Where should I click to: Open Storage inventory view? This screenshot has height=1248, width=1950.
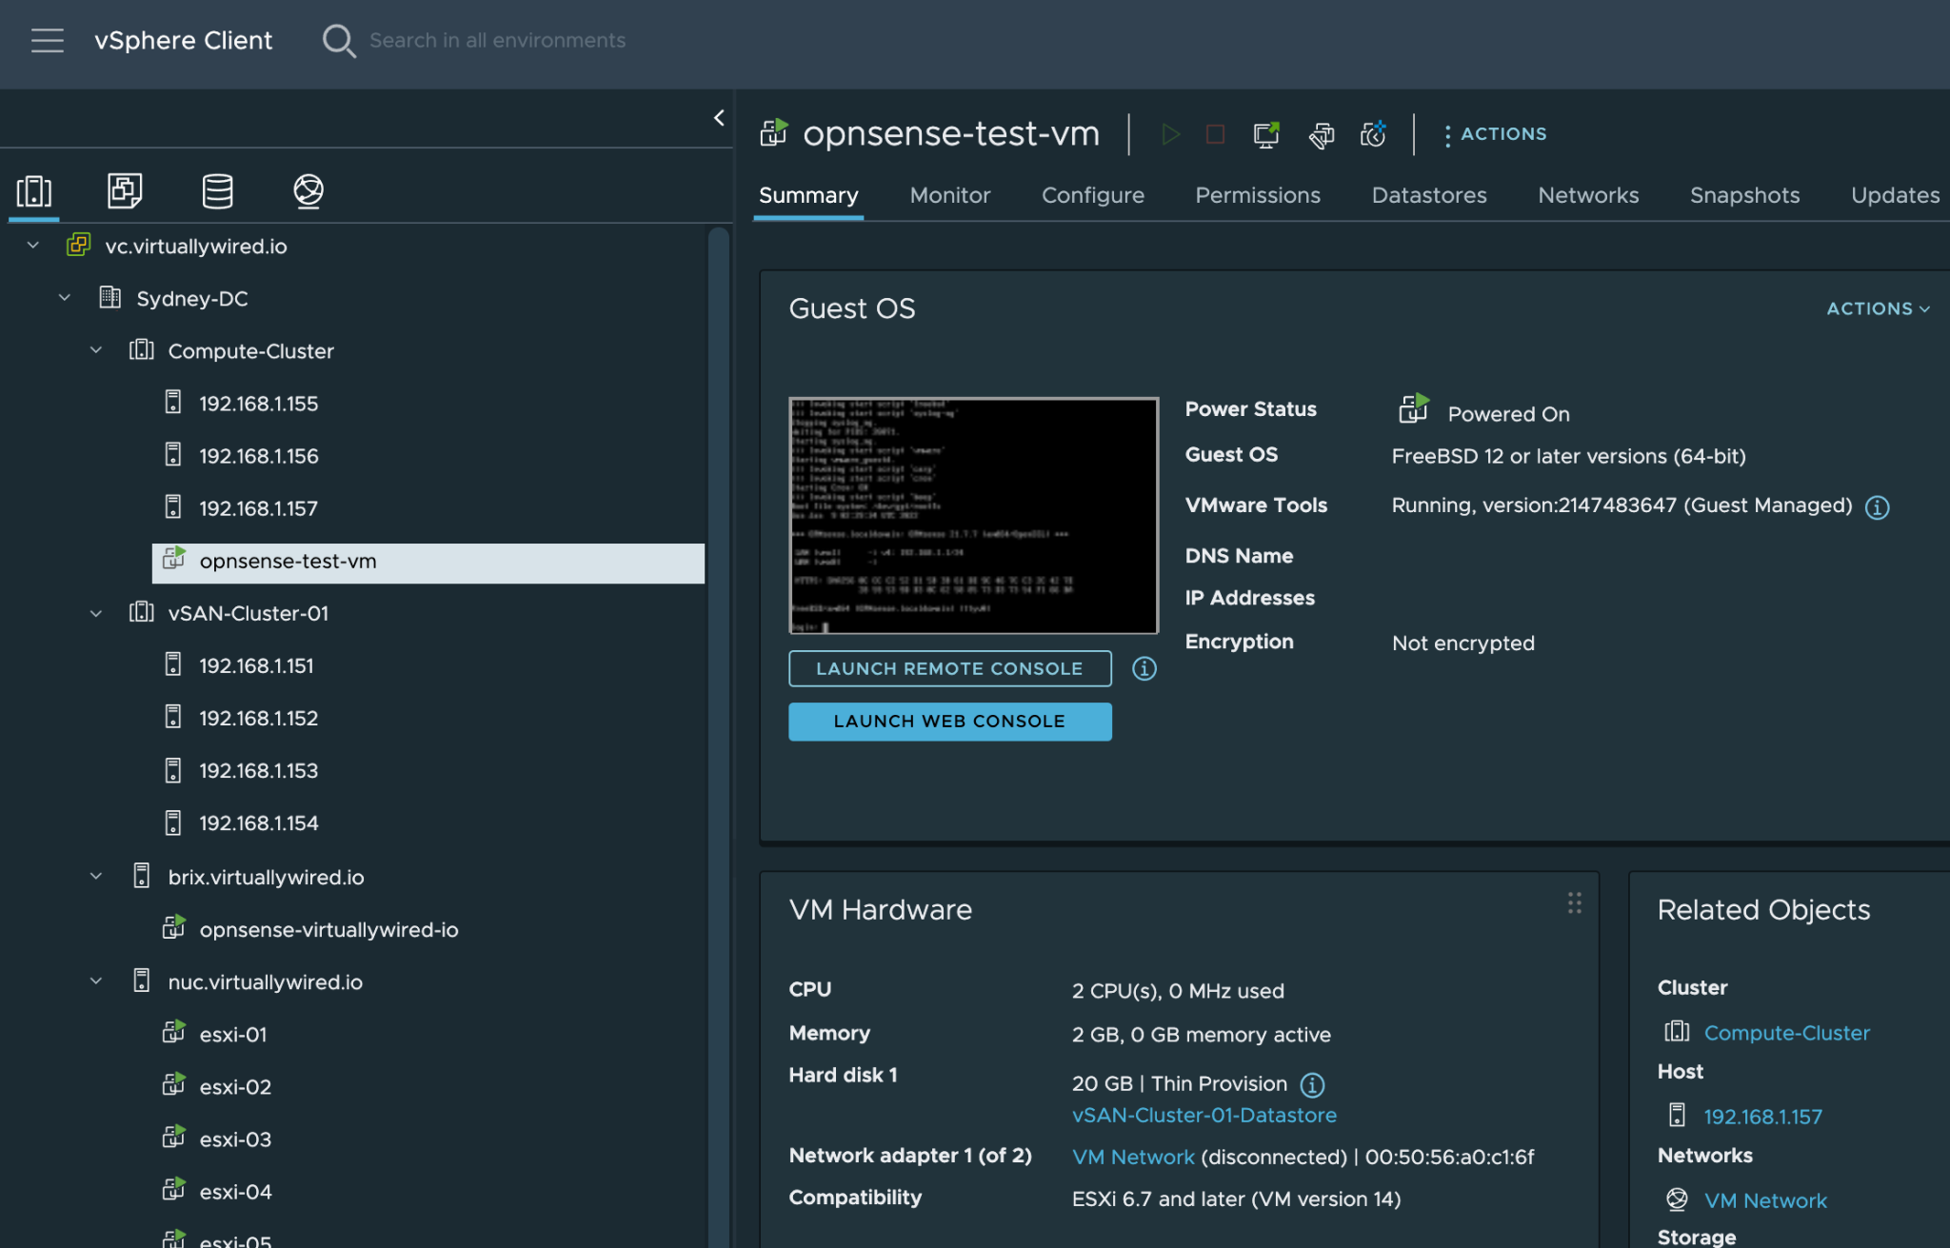pyautogui.click(x=217, y=191)
